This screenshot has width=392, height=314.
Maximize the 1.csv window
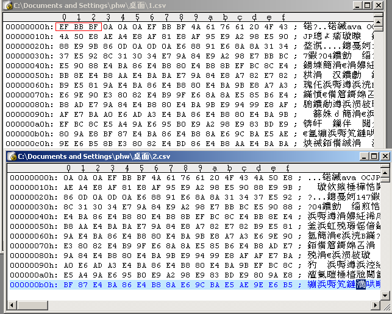click(368, 5)
